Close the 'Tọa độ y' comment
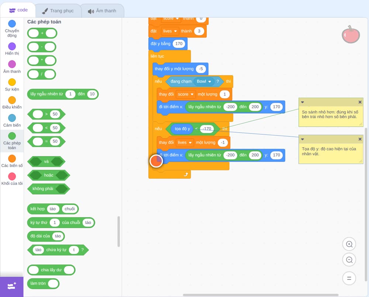 click(x=360, y=139)
